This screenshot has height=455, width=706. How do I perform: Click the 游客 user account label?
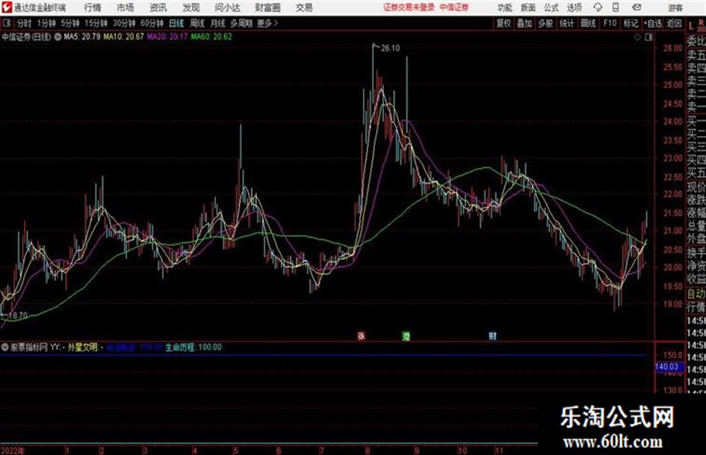coord(675,7)
